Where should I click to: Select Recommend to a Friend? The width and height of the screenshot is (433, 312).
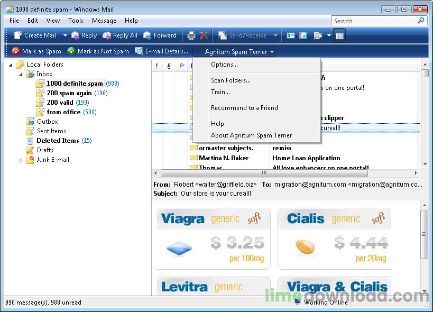pos(244,108)
